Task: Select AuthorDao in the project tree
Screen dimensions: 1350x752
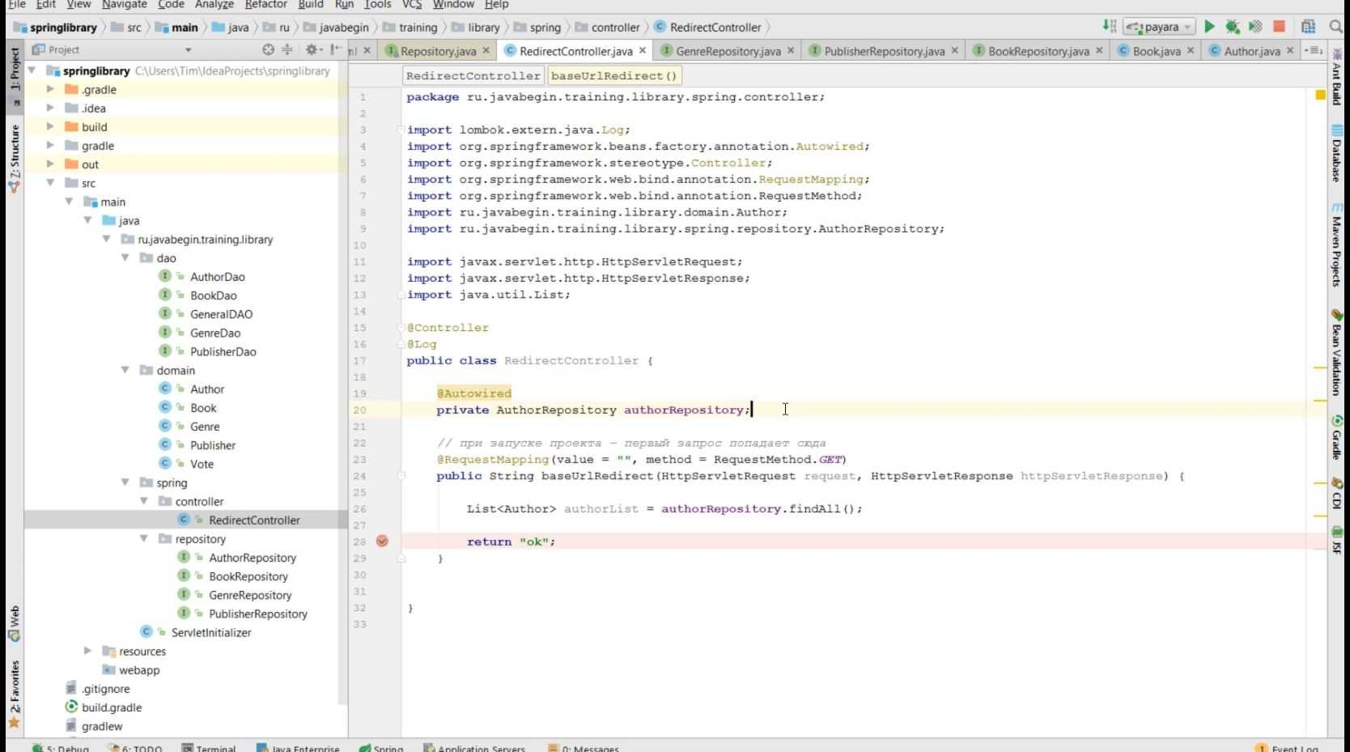Action: click(x=217, y=277)
